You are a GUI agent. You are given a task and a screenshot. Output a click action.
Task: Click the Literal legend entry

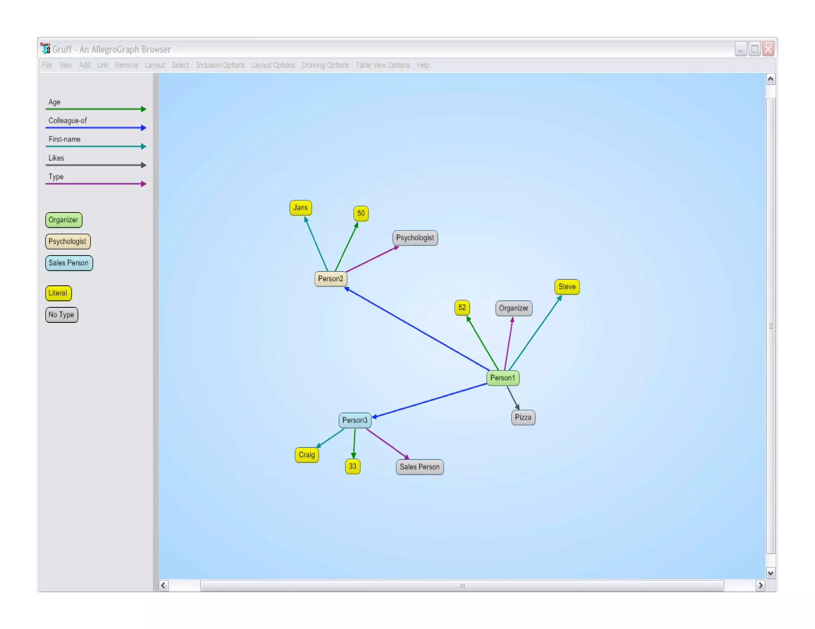tap(58, 293)
